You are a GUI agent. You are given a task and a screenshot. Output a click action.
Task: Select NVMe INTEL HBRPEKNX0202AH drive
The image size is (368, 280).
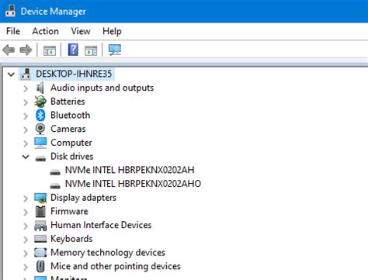130,170
